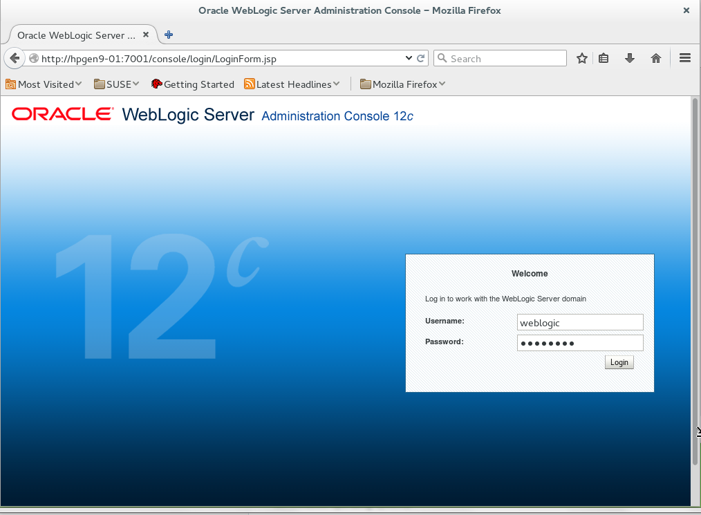Open the URL bar history dropdown arrow

[409, 58]
